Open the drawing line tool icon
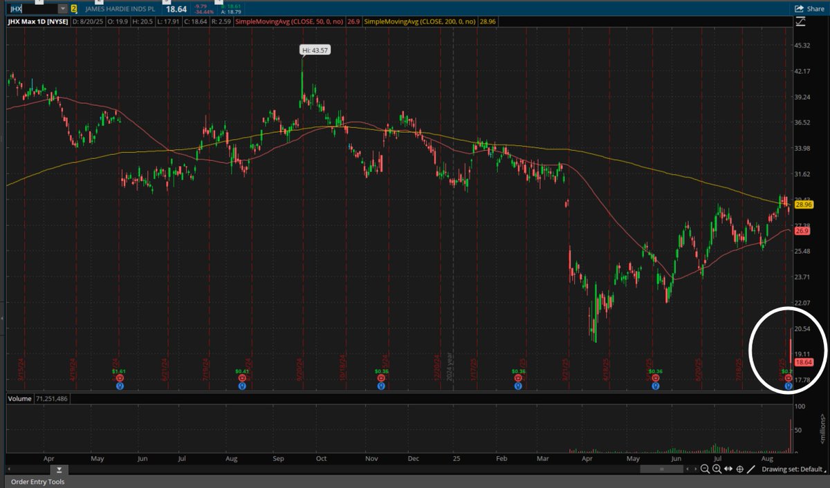Image resolution: width=830 pixels, height=488 pixels. [x=751, y=469]
